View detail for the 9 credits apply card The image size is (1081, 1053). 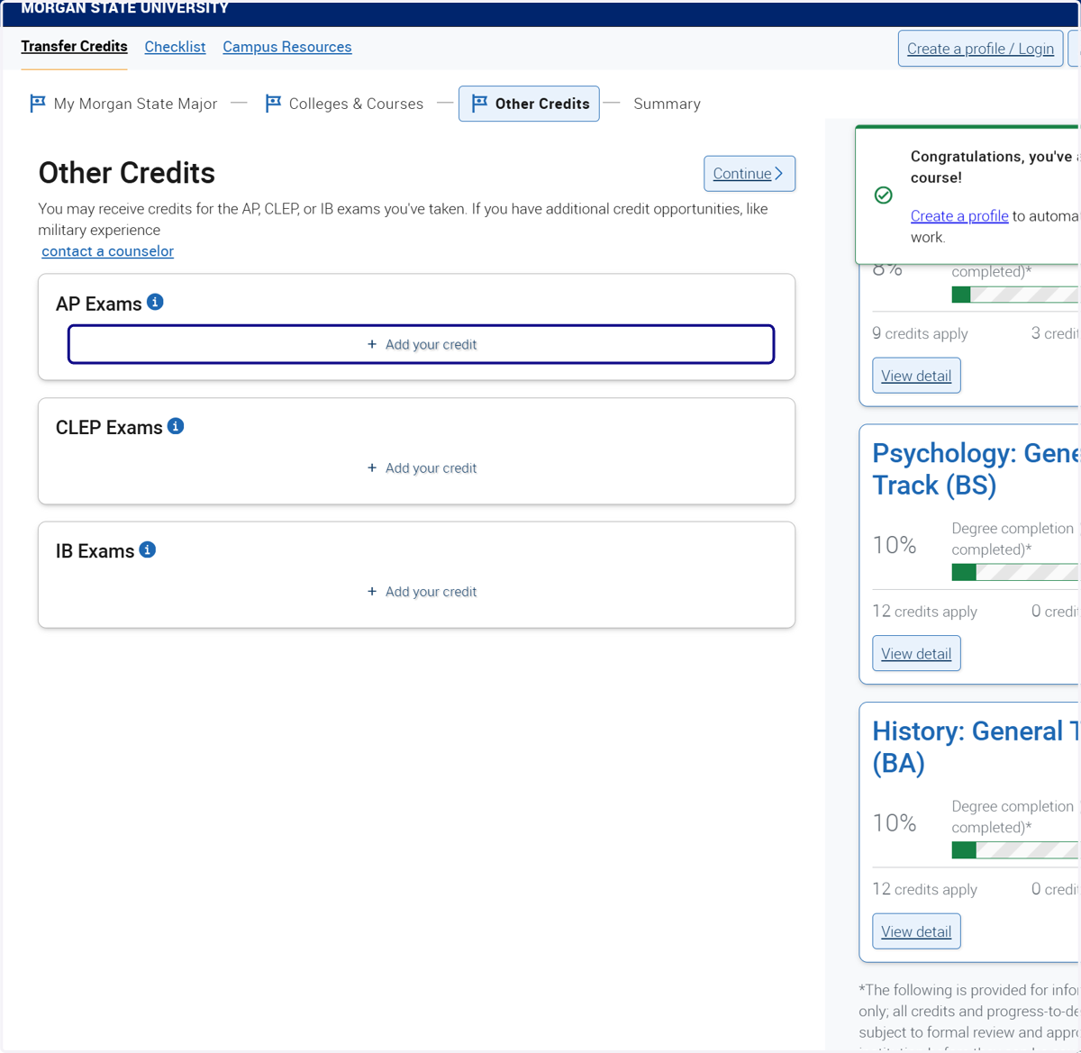[x=916, y=376]
